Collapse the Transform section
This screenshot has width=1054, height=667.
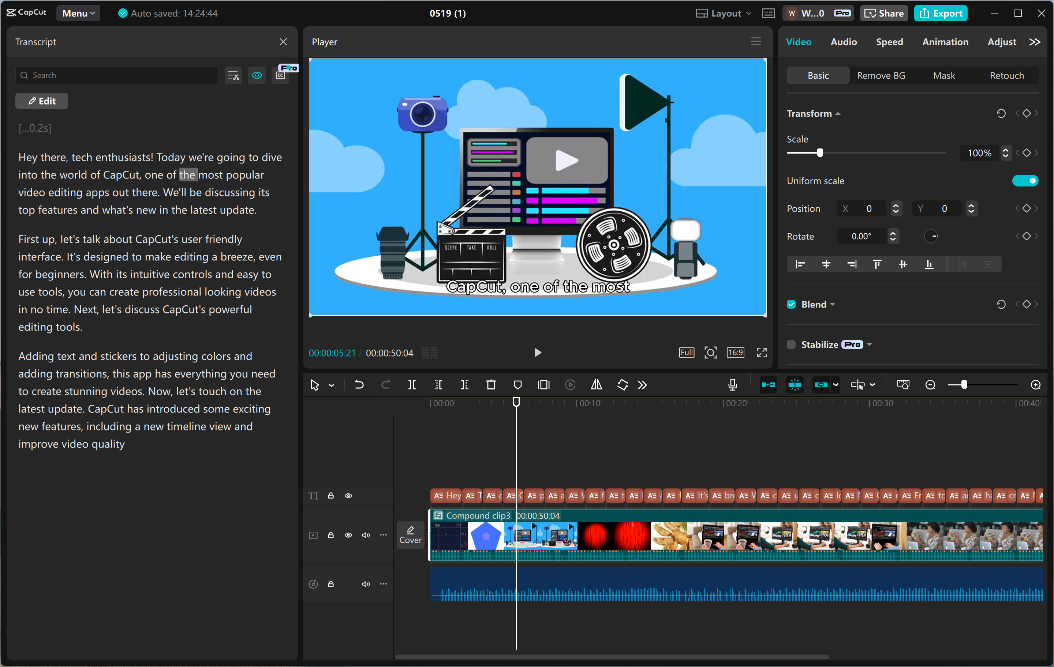coord(838,113)
